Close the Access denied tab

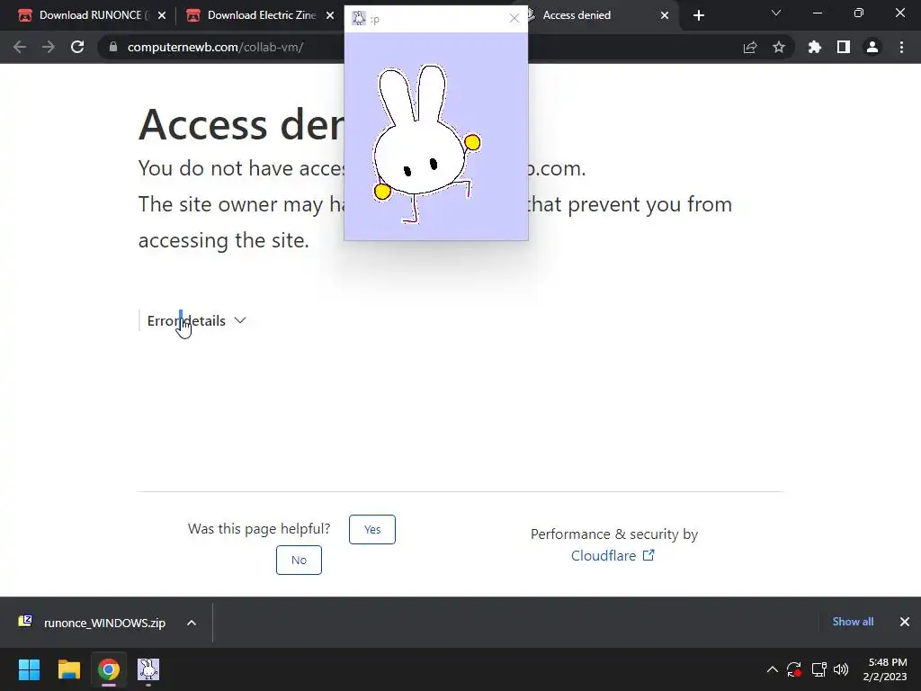[x=665, y=15]
